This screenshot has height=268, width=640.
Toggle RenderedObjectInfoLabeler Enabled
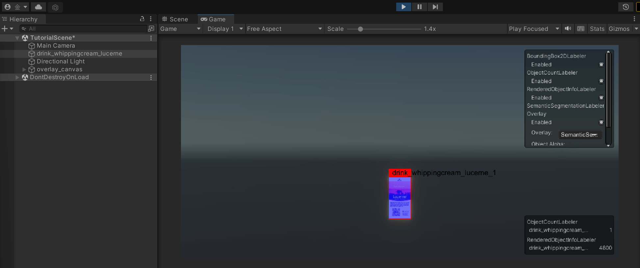pyautogui.click(x=601, y=98)
